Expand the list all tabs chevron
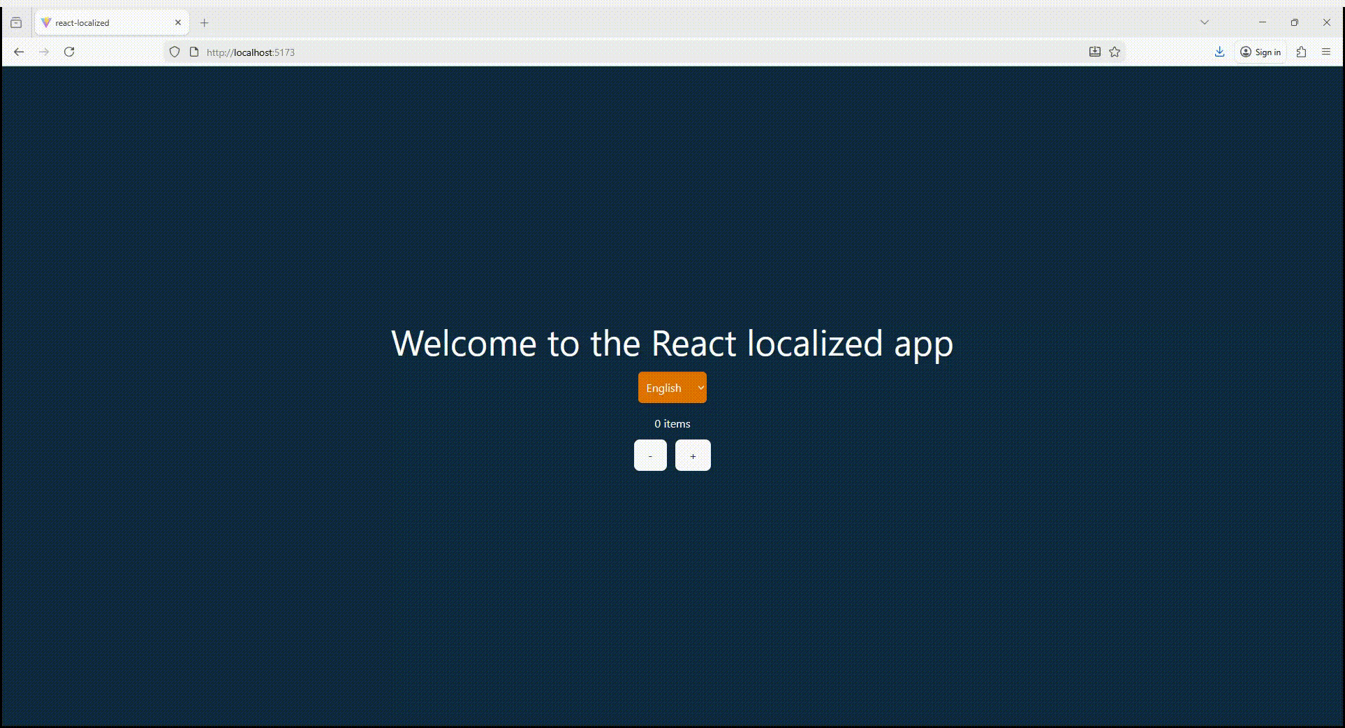Screen dimensions: 1345x728 (1204, 22)
